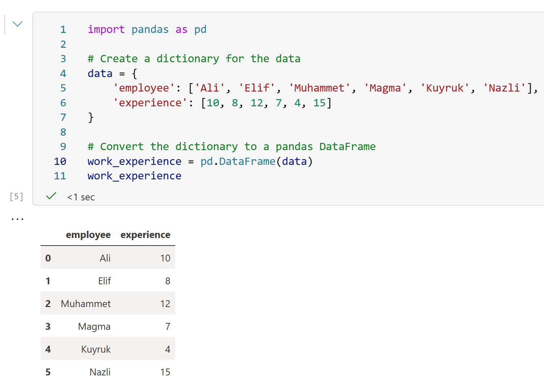
Task: Click line number 10 in the gutter
Action: point(60,161)
